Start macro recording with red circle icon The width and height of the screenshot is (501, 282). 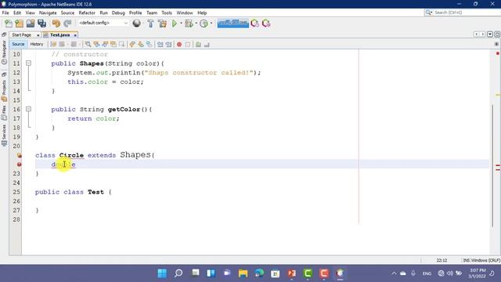(x=179, y=45)
